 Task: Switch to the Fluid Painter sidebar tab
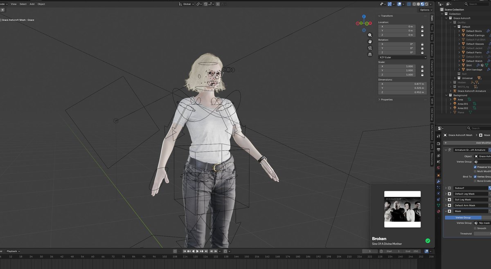(432, 87)
